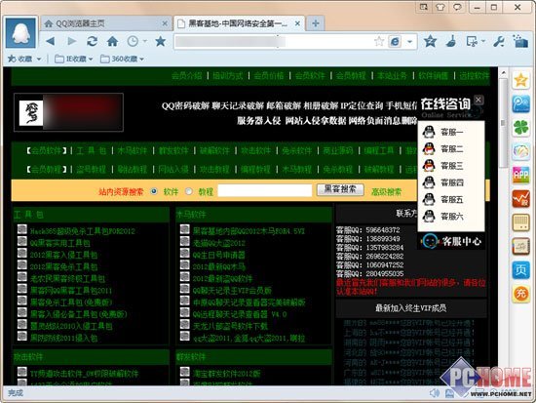Image resolution: width=536 pixels, height=403 pixels.
Task: Click the speaker icon in status bar
Action: [435, 393]
